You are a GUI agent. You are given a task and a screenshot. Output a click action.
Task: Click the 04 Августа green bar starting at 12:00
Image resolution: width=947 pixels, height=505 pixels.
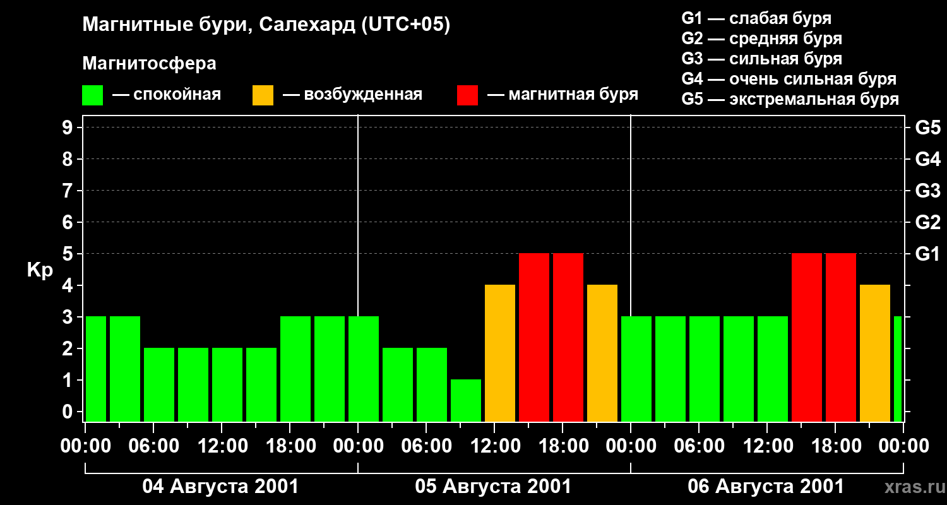point(227,385)
